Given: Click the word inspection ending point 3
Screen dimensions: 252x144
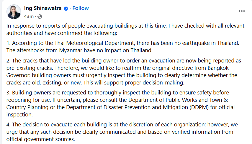Looking at the screenshot, I should point(19,115).
